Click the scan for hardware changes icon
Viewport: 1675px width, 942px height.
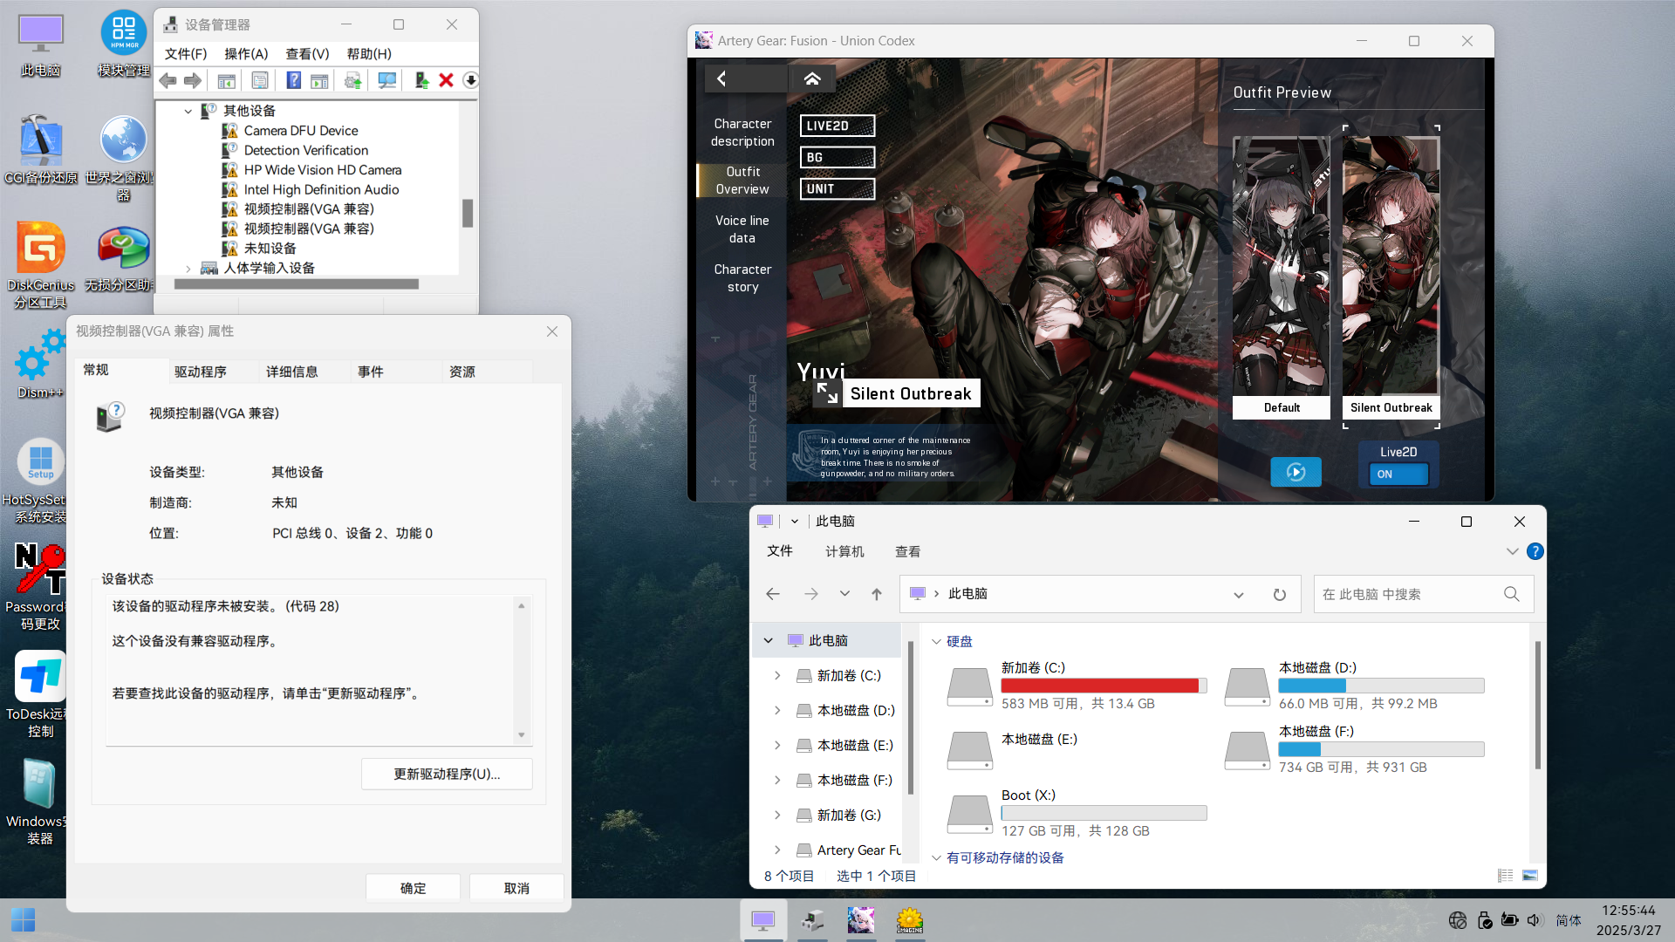[x=386, y=80]
